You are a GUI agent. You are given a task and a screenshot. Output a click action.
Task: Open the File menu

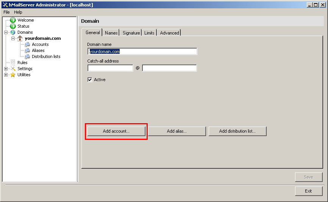coord(6,12)
